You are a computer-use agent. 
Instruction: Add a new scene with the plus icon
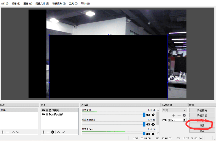[3, 132]
